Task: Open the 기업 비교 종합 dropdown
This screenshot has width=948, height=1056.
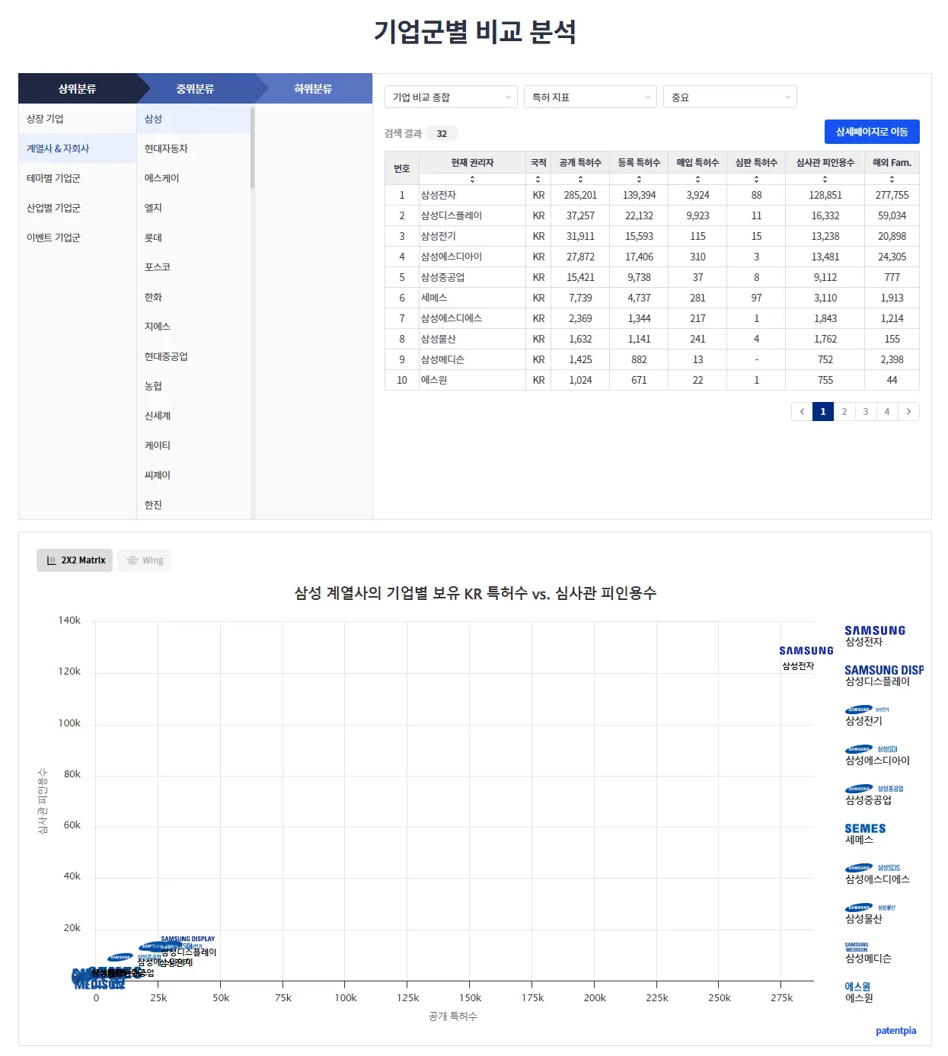Action: click(x=451, y=97)
